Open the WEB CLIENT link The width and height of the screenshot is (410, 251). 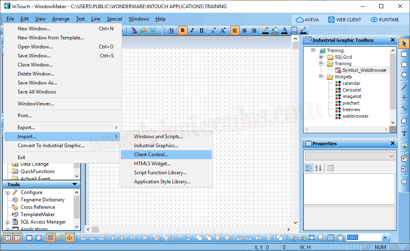tap(345, 20)
